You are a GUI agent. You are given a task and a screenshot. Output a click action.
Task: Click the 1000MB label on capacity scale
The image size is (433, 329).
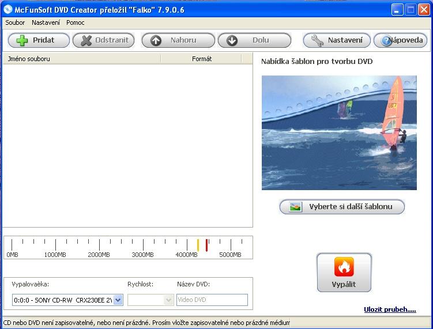(55, 255)
